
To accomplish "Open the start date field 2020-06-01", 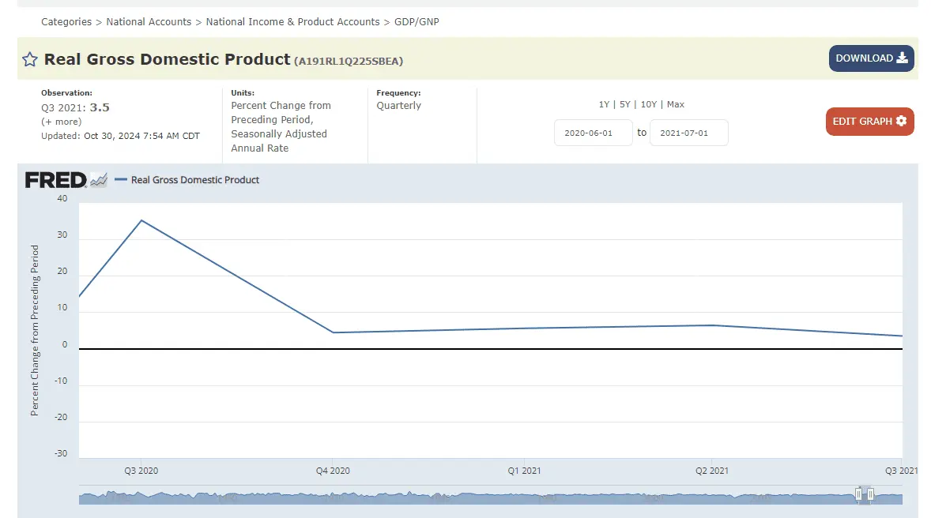I will [x=593, y=133].
